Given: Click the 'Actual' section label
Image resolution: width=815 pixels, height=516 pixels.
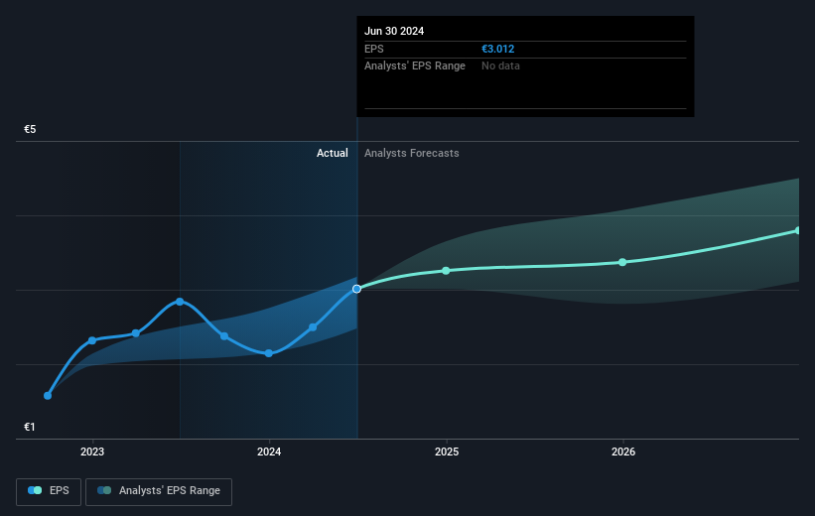Looking at the screenshot, I should tap(333, 153).
